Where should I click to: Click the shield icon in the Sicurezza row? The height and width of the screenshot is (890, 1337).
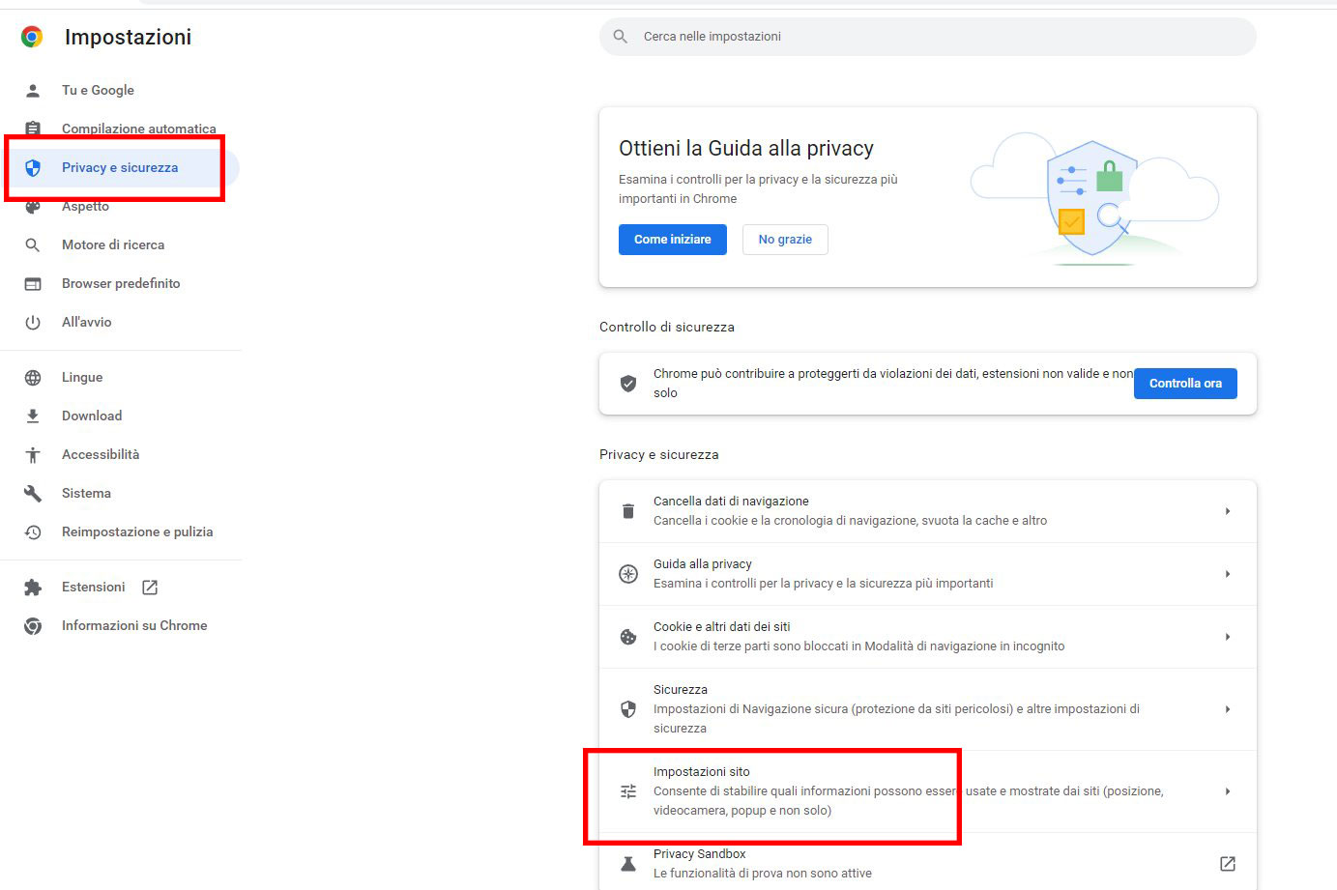click(628, 709)
